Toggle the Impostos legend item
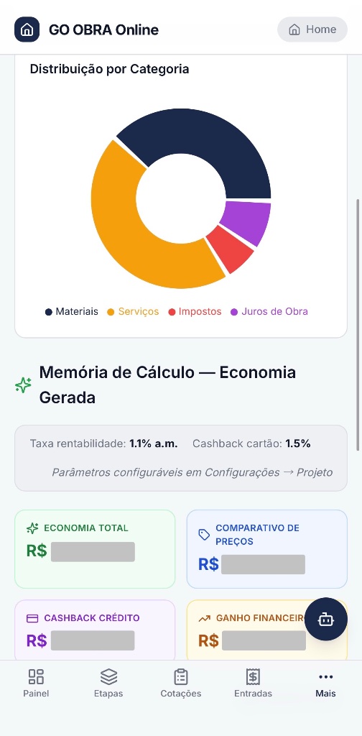 195,312
